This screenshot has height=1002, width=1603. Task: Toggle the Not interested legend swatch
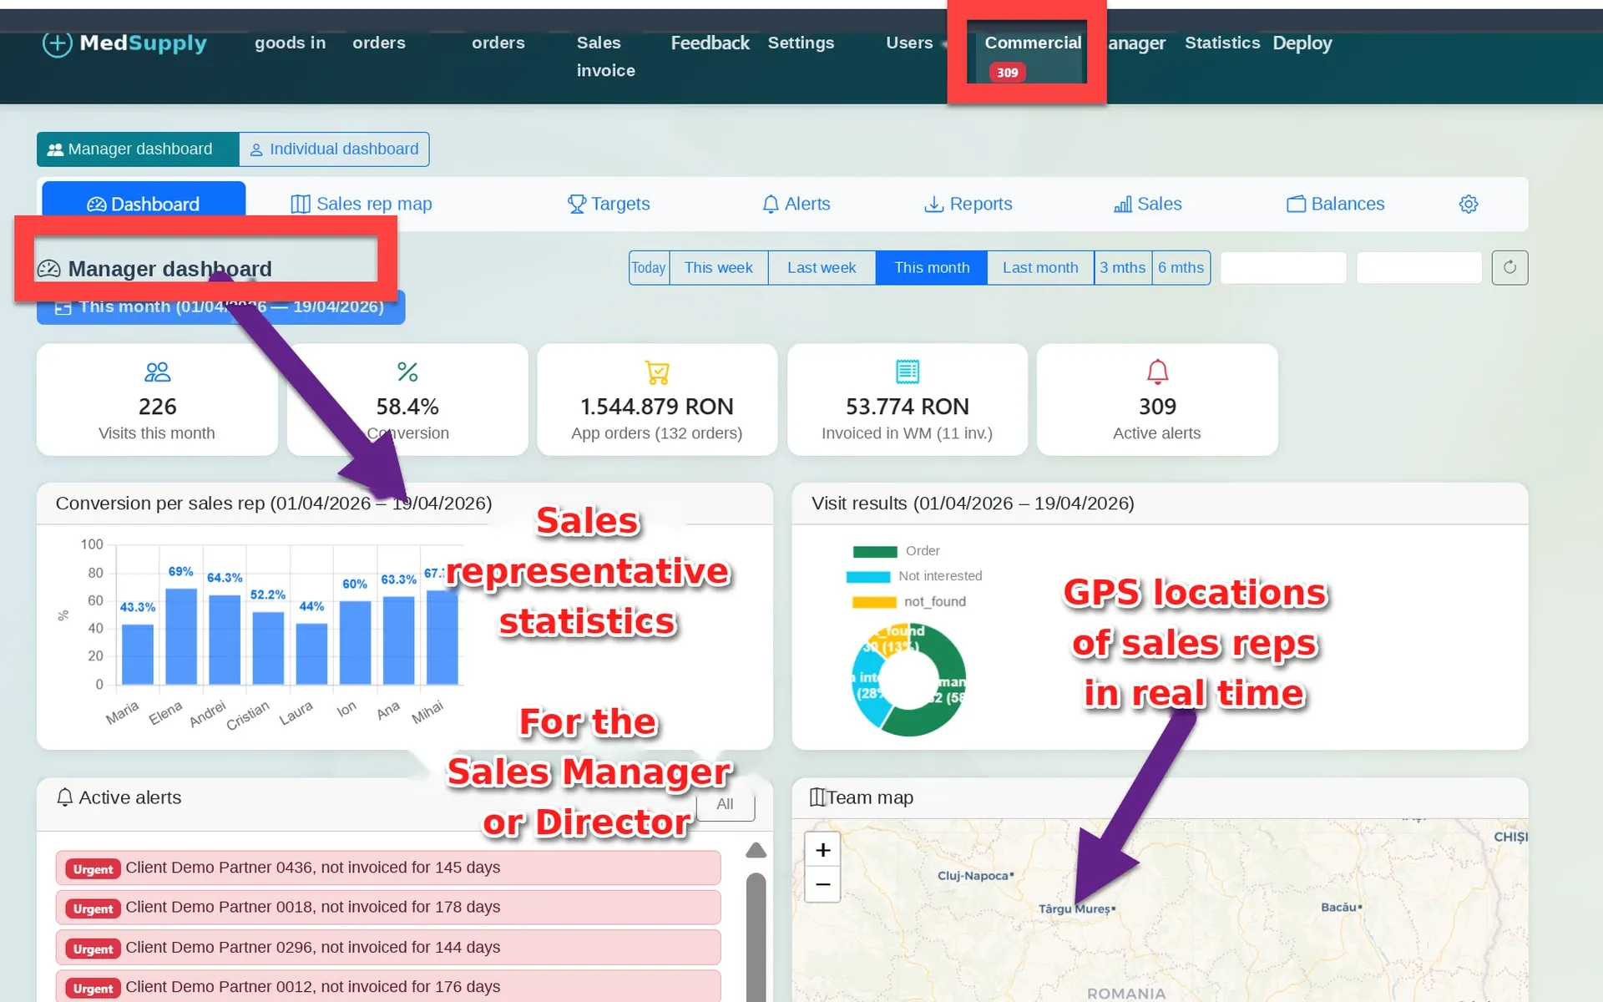868,576
